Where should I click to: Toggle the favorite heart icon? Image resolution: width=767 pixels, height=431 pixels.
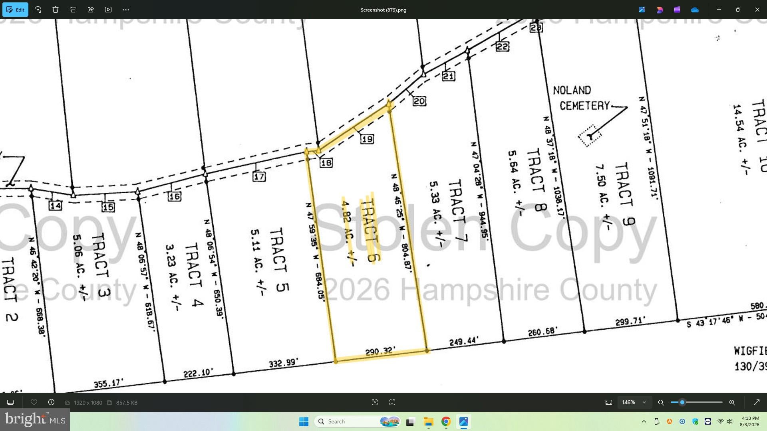coord(34,402)
